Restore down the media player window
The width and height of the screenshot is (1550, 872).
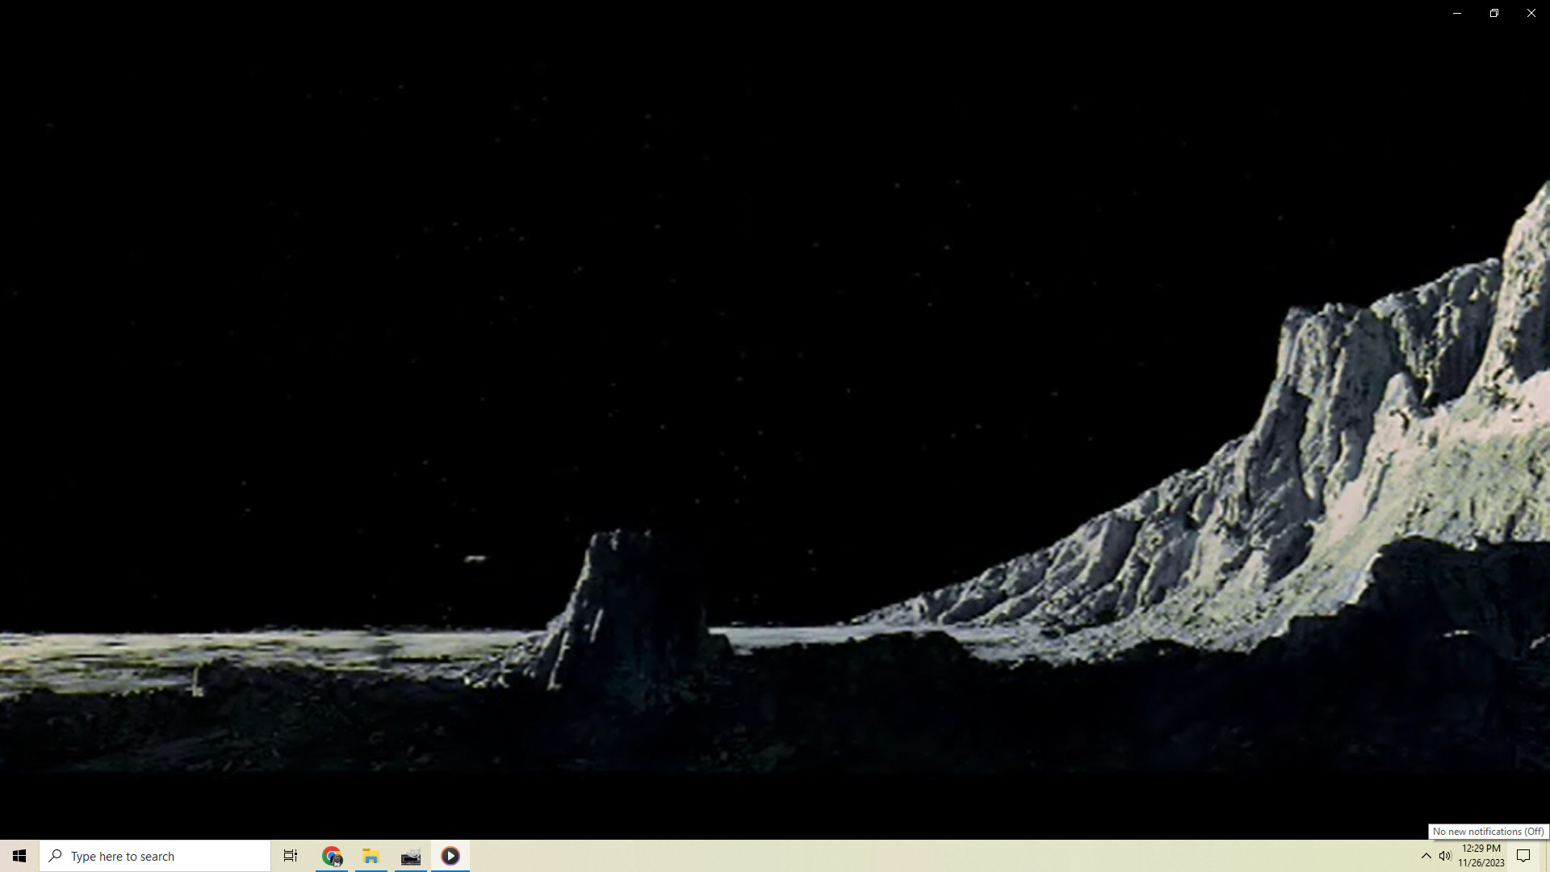[1494, 13]
